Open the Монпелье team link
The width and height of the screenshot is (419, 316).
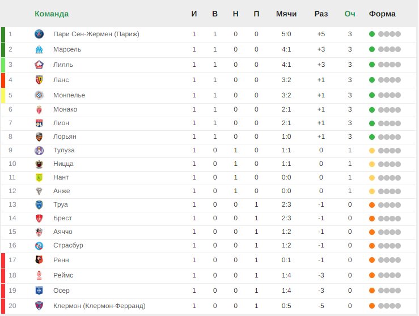[x=69, y=95]
